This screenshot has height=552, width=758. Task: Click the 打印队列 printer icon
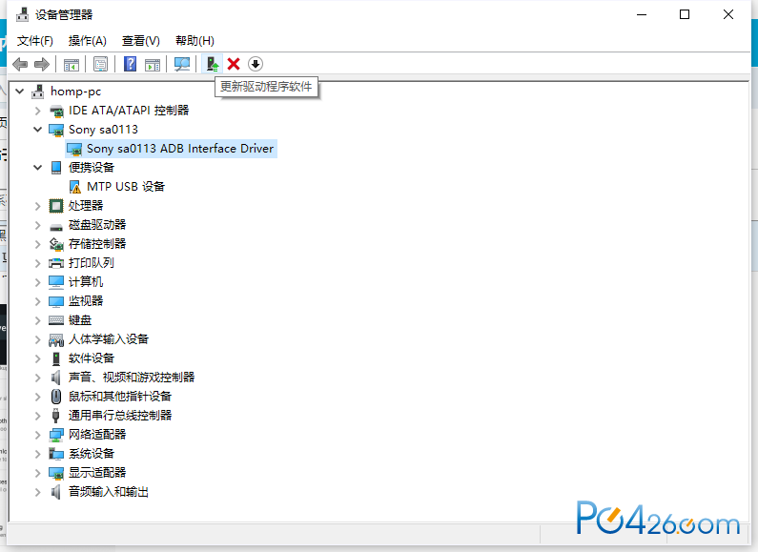coord(56,263)
